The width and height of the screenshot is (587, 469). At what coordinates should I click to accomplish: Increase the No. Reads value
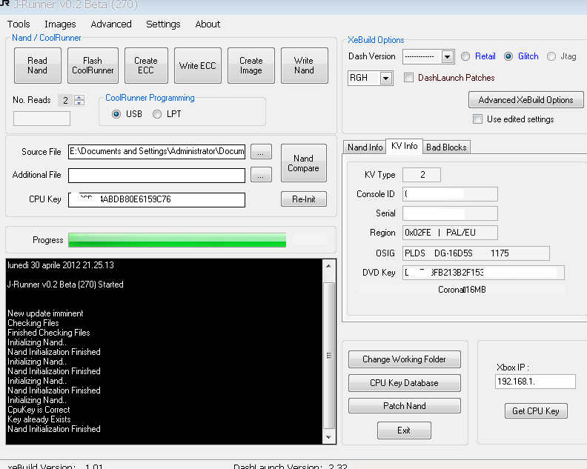[x=79, y=97]
